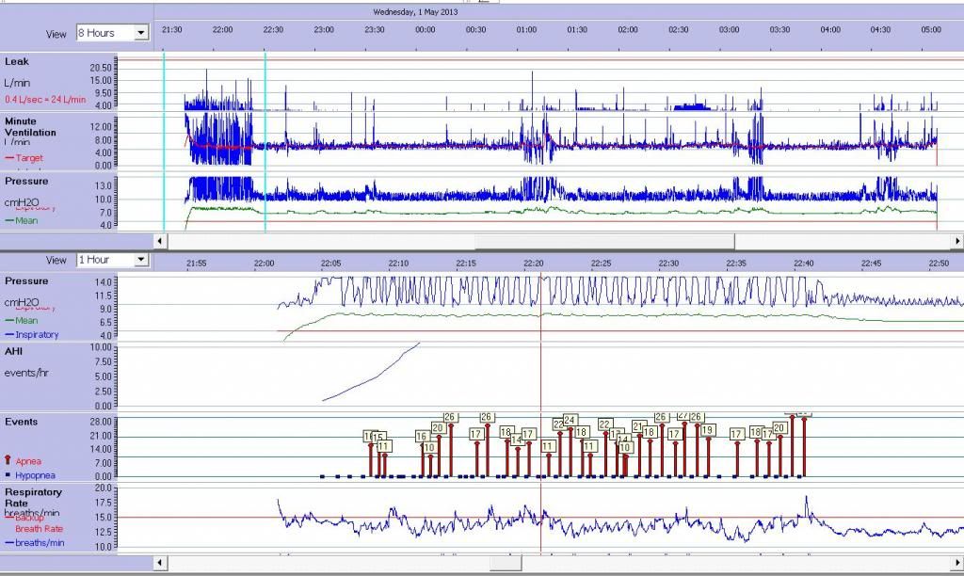Click the red Target legend entry

tap(24, 158)
